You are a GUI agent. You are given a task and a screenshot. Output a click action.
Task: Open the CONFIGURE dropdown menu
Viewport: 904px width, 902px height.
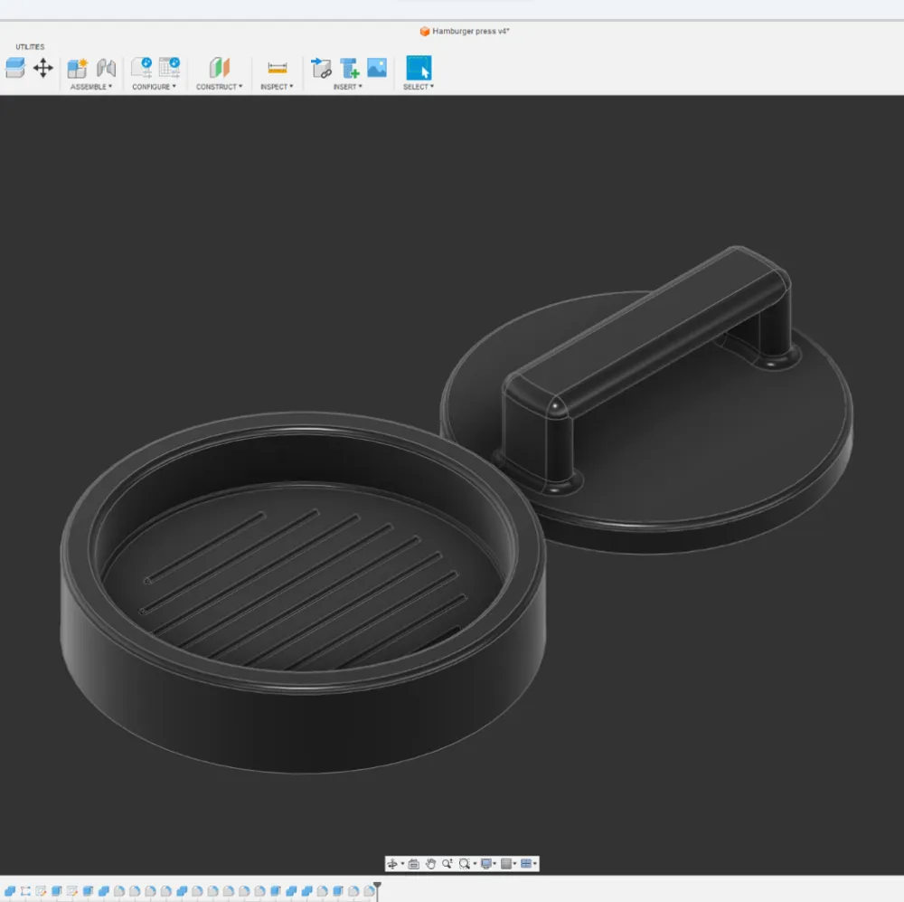(154, 87)
